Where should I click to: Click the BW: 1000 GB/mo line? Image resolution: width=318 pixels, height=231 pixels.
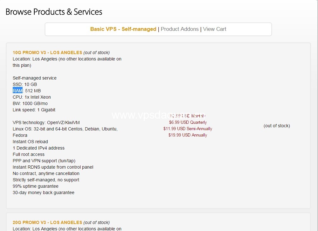click(x=30, y=103)
